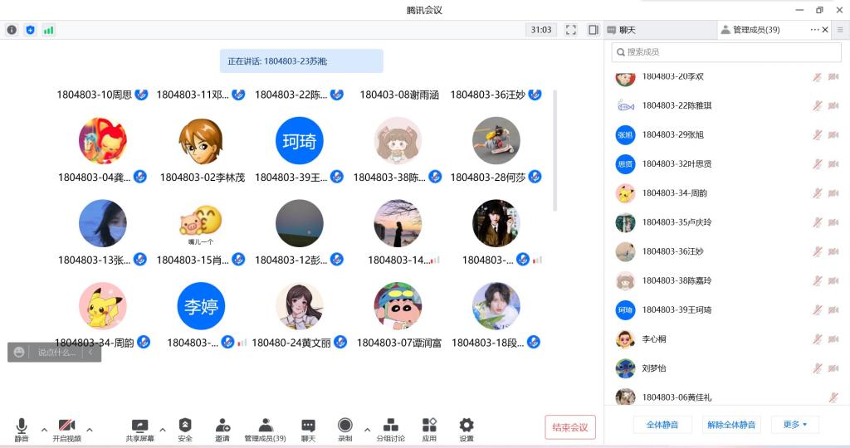Expand audio options arrow beside 静音

click(x=44, y=430)
